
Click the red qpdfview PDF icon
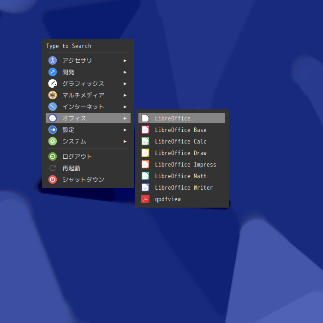pyautogui.click(x=145, y=199)
